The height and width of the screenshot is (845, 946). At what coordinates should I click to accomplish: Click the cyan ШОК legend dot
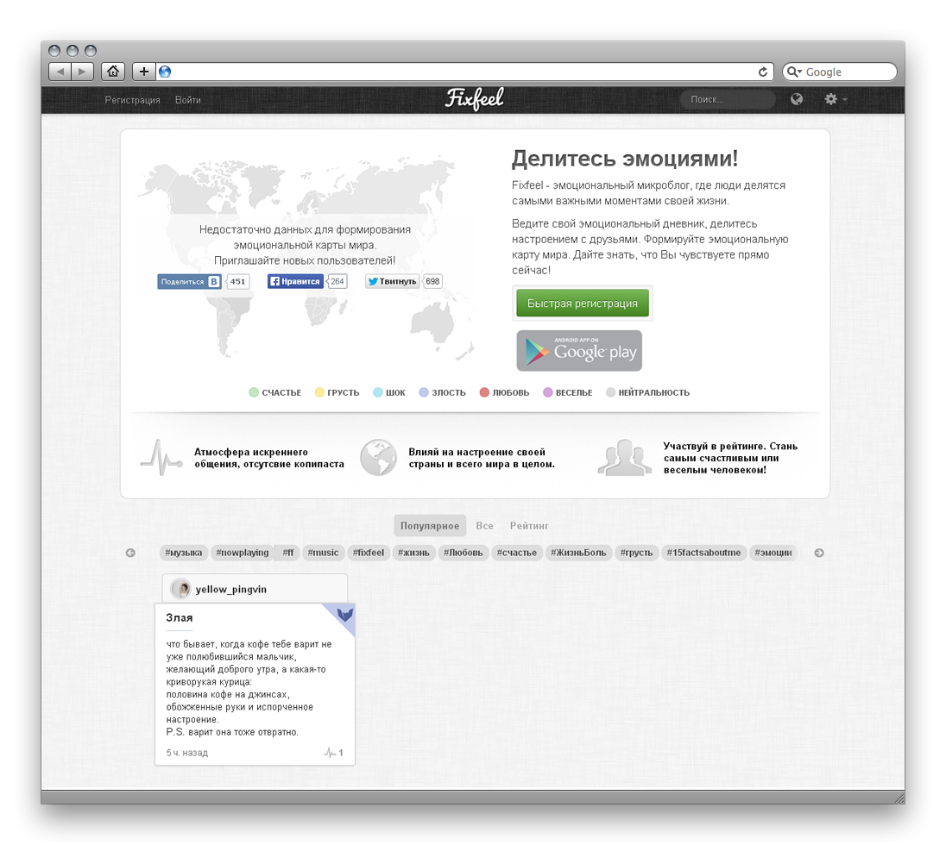coord(378,392)
